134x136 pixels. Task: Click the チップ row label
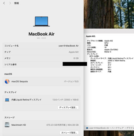click(7, 52)
